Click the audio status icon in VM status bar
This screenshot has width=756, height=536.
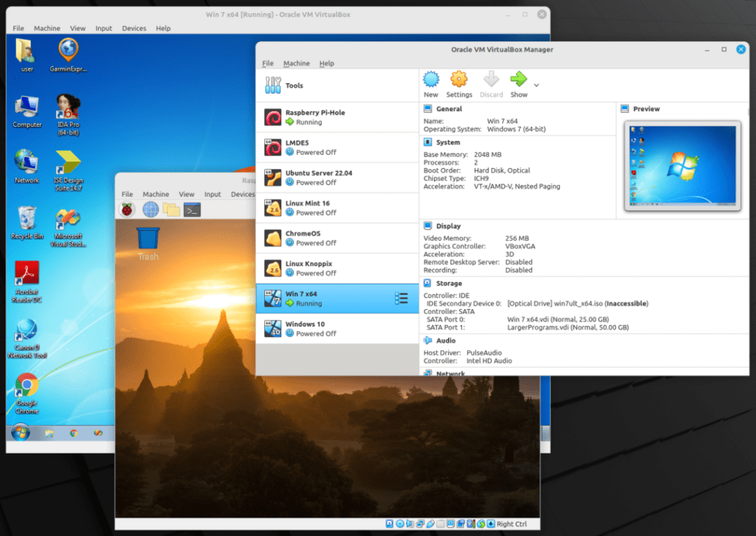tap(410, 524)
